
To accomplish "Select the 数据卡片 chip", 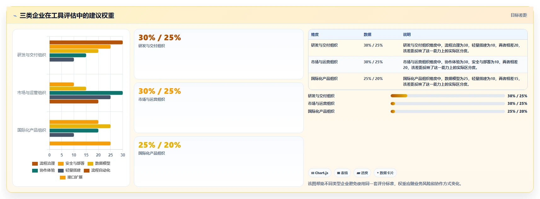I will tap(385, 173).
